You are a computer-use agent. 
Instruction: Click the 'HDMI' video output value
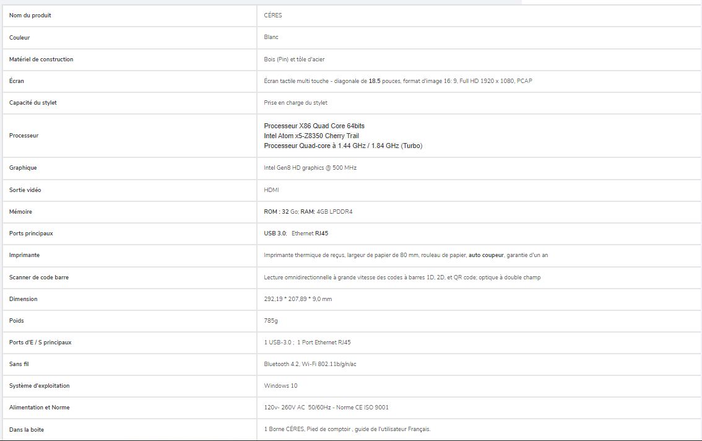[x=271, y=190]
